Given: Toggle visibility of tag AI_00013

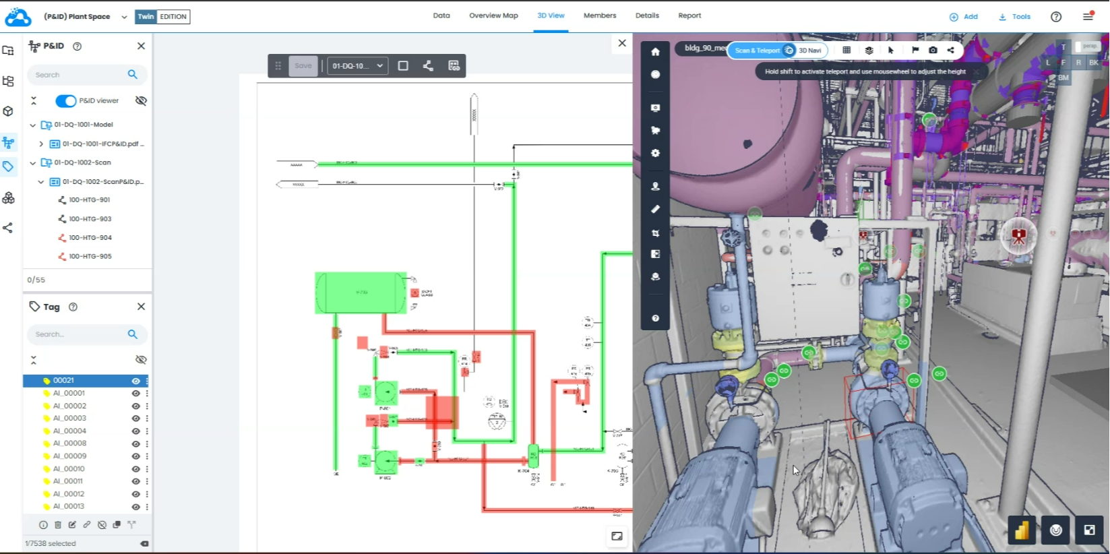Looking at the screenshot, I should (x=135, y=507).
